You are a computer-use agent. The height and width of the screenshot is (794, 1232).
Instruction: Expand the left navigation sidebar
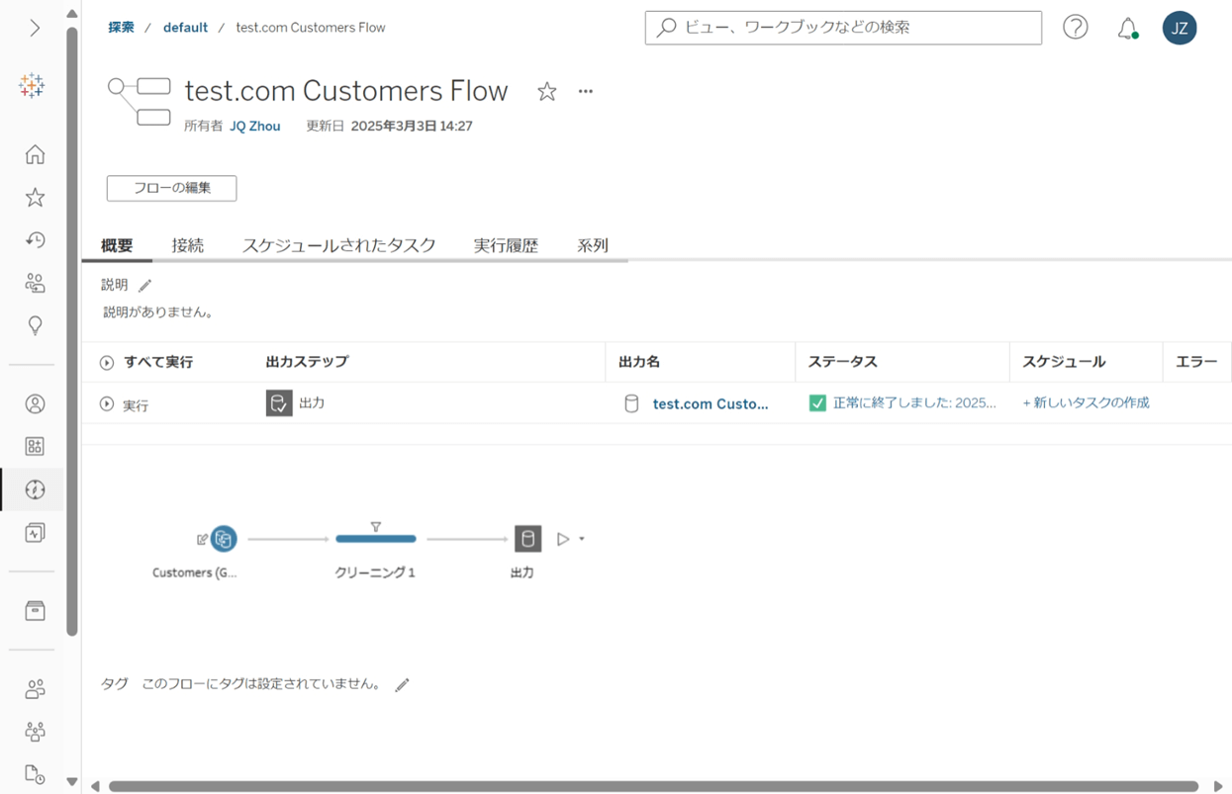point(35,28)
